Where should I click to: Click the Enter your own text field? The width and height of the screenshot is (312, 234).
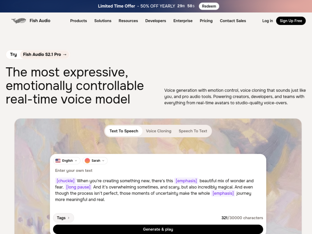74,171
